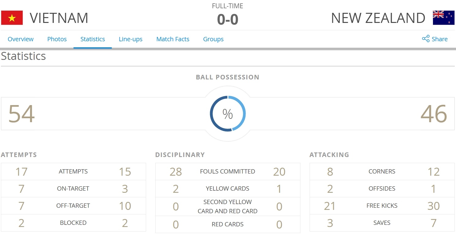
Task: Click the Share link text
Action: [x=439, y=39]
